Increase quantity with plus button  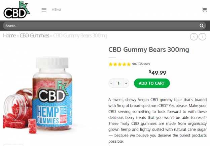126,83
